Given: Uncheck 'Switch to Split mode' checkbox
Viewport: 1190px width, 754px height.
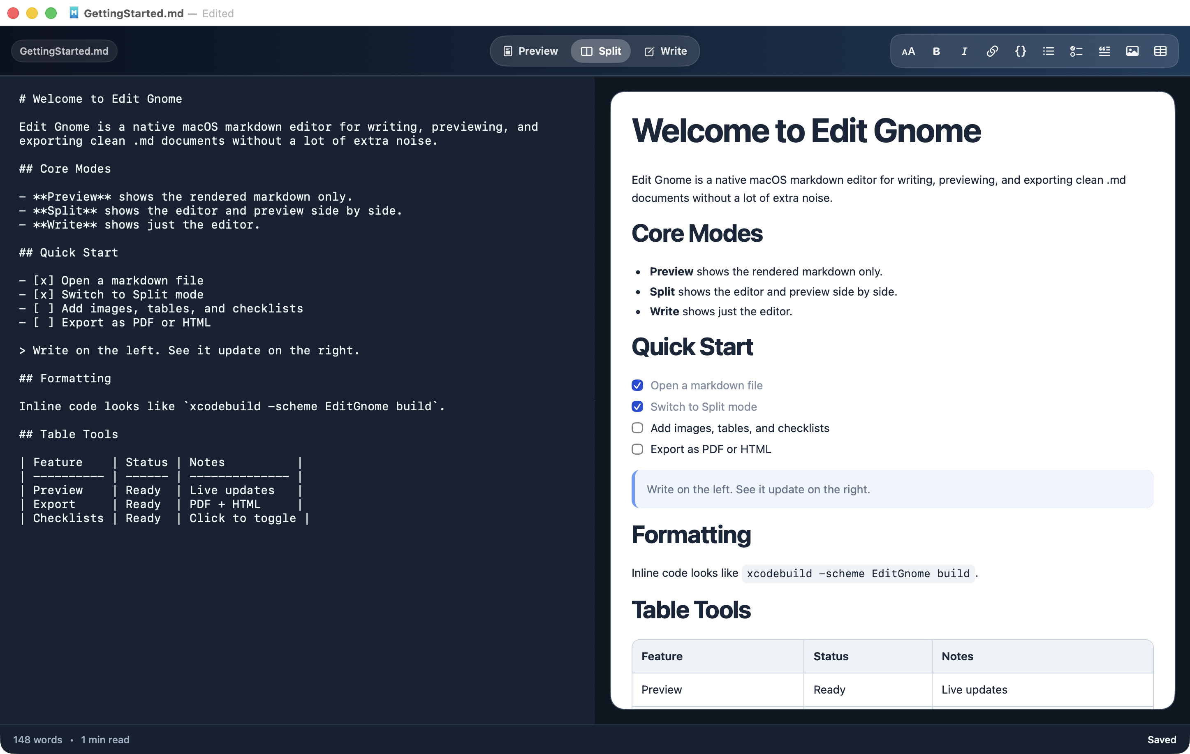Looking at the screenshot, I should click(637, 406).
